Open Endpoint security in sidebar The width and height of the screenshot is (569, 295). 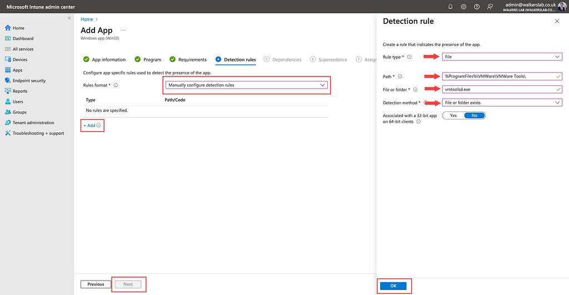point(29,80)
